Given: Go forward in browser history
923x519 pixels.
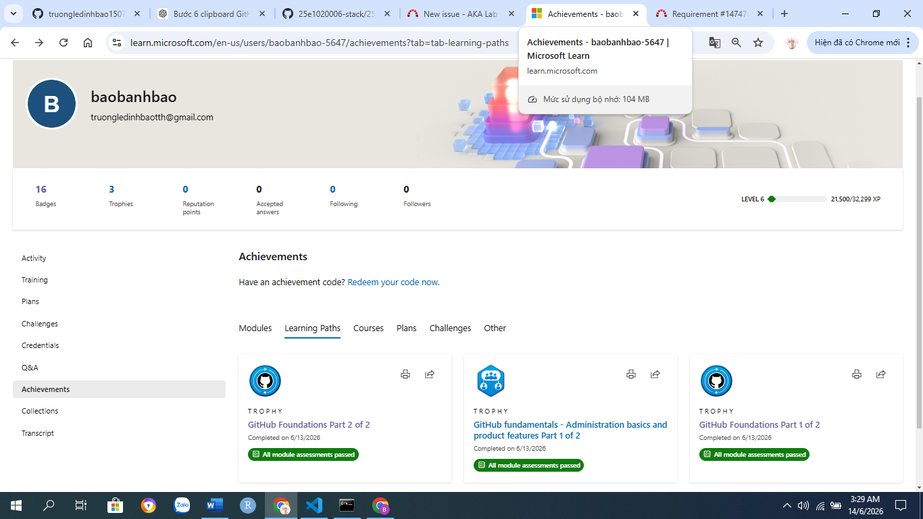Looking at the screenshot, I should click(39, 43).
